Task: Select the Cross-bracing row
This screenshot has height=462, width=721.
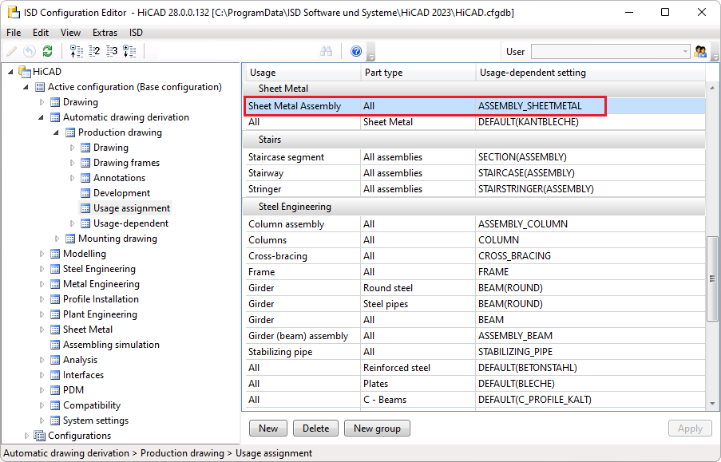Action: (x=473, y=256)
